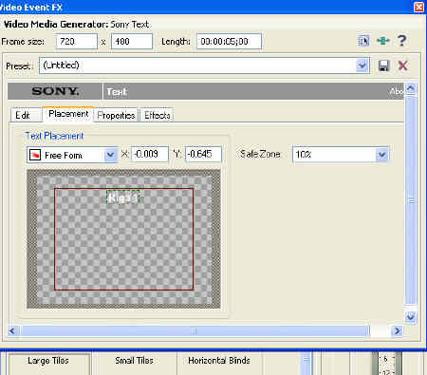Select the Horizontal Blinds preset
The height and width of the screenshot is (375, 427).
coord(219,361)
